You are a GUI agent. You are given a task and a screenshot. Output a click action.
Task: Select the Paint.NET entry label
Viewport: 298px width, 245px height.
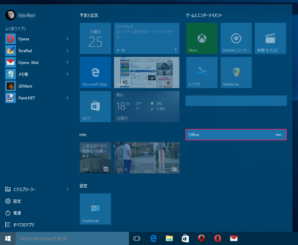(x=27, y=98)
